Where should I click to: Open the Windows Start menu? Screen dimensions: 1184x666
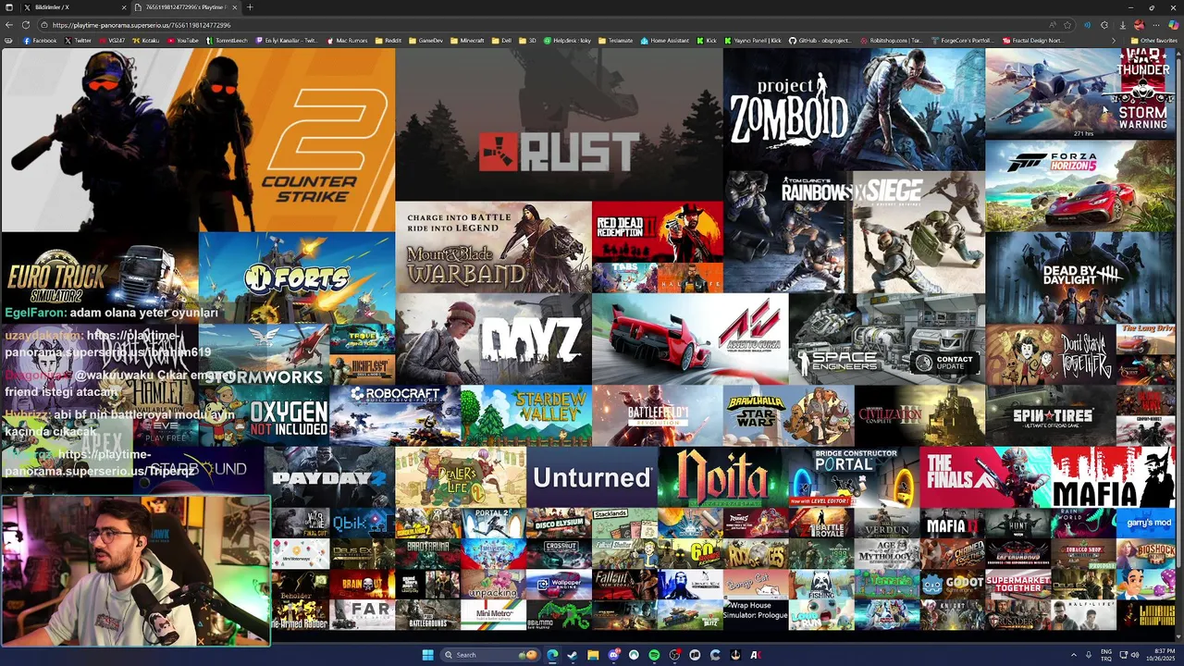427,655
